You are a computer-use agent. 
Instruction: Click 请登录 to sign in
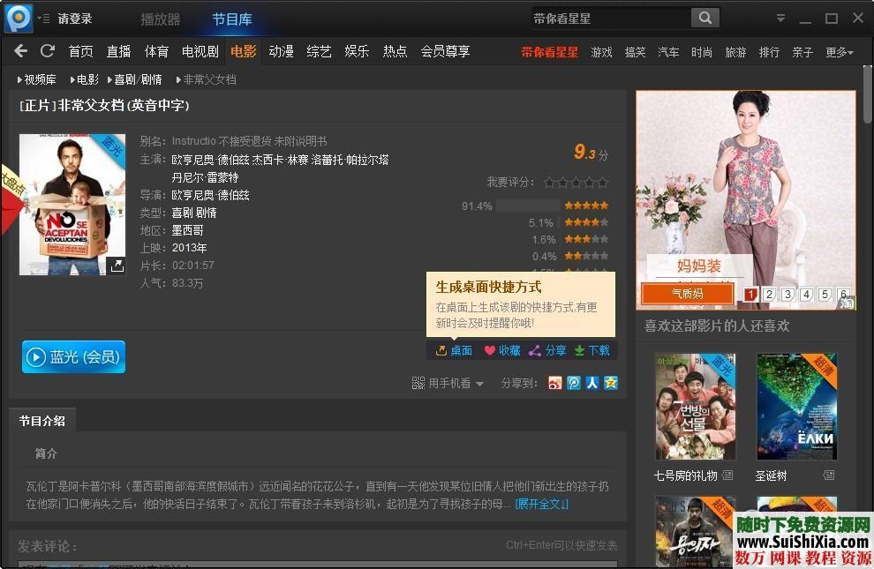75,19
